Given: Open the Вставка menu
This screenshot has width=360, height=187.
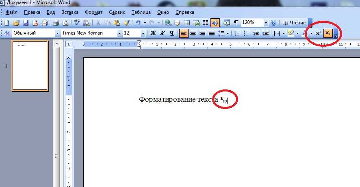Looking at the screenshot, I should pyautogui.click(x=70, y=12).
